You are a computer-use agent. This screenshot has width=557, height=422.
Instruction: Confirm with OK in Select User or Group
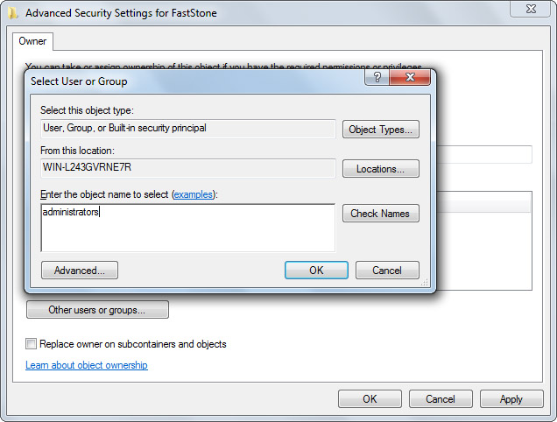(x=316, y=271)
